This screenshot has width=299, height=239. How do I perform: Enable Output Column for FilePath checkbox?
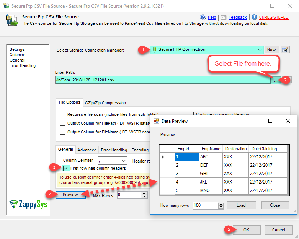coord(62,123)
